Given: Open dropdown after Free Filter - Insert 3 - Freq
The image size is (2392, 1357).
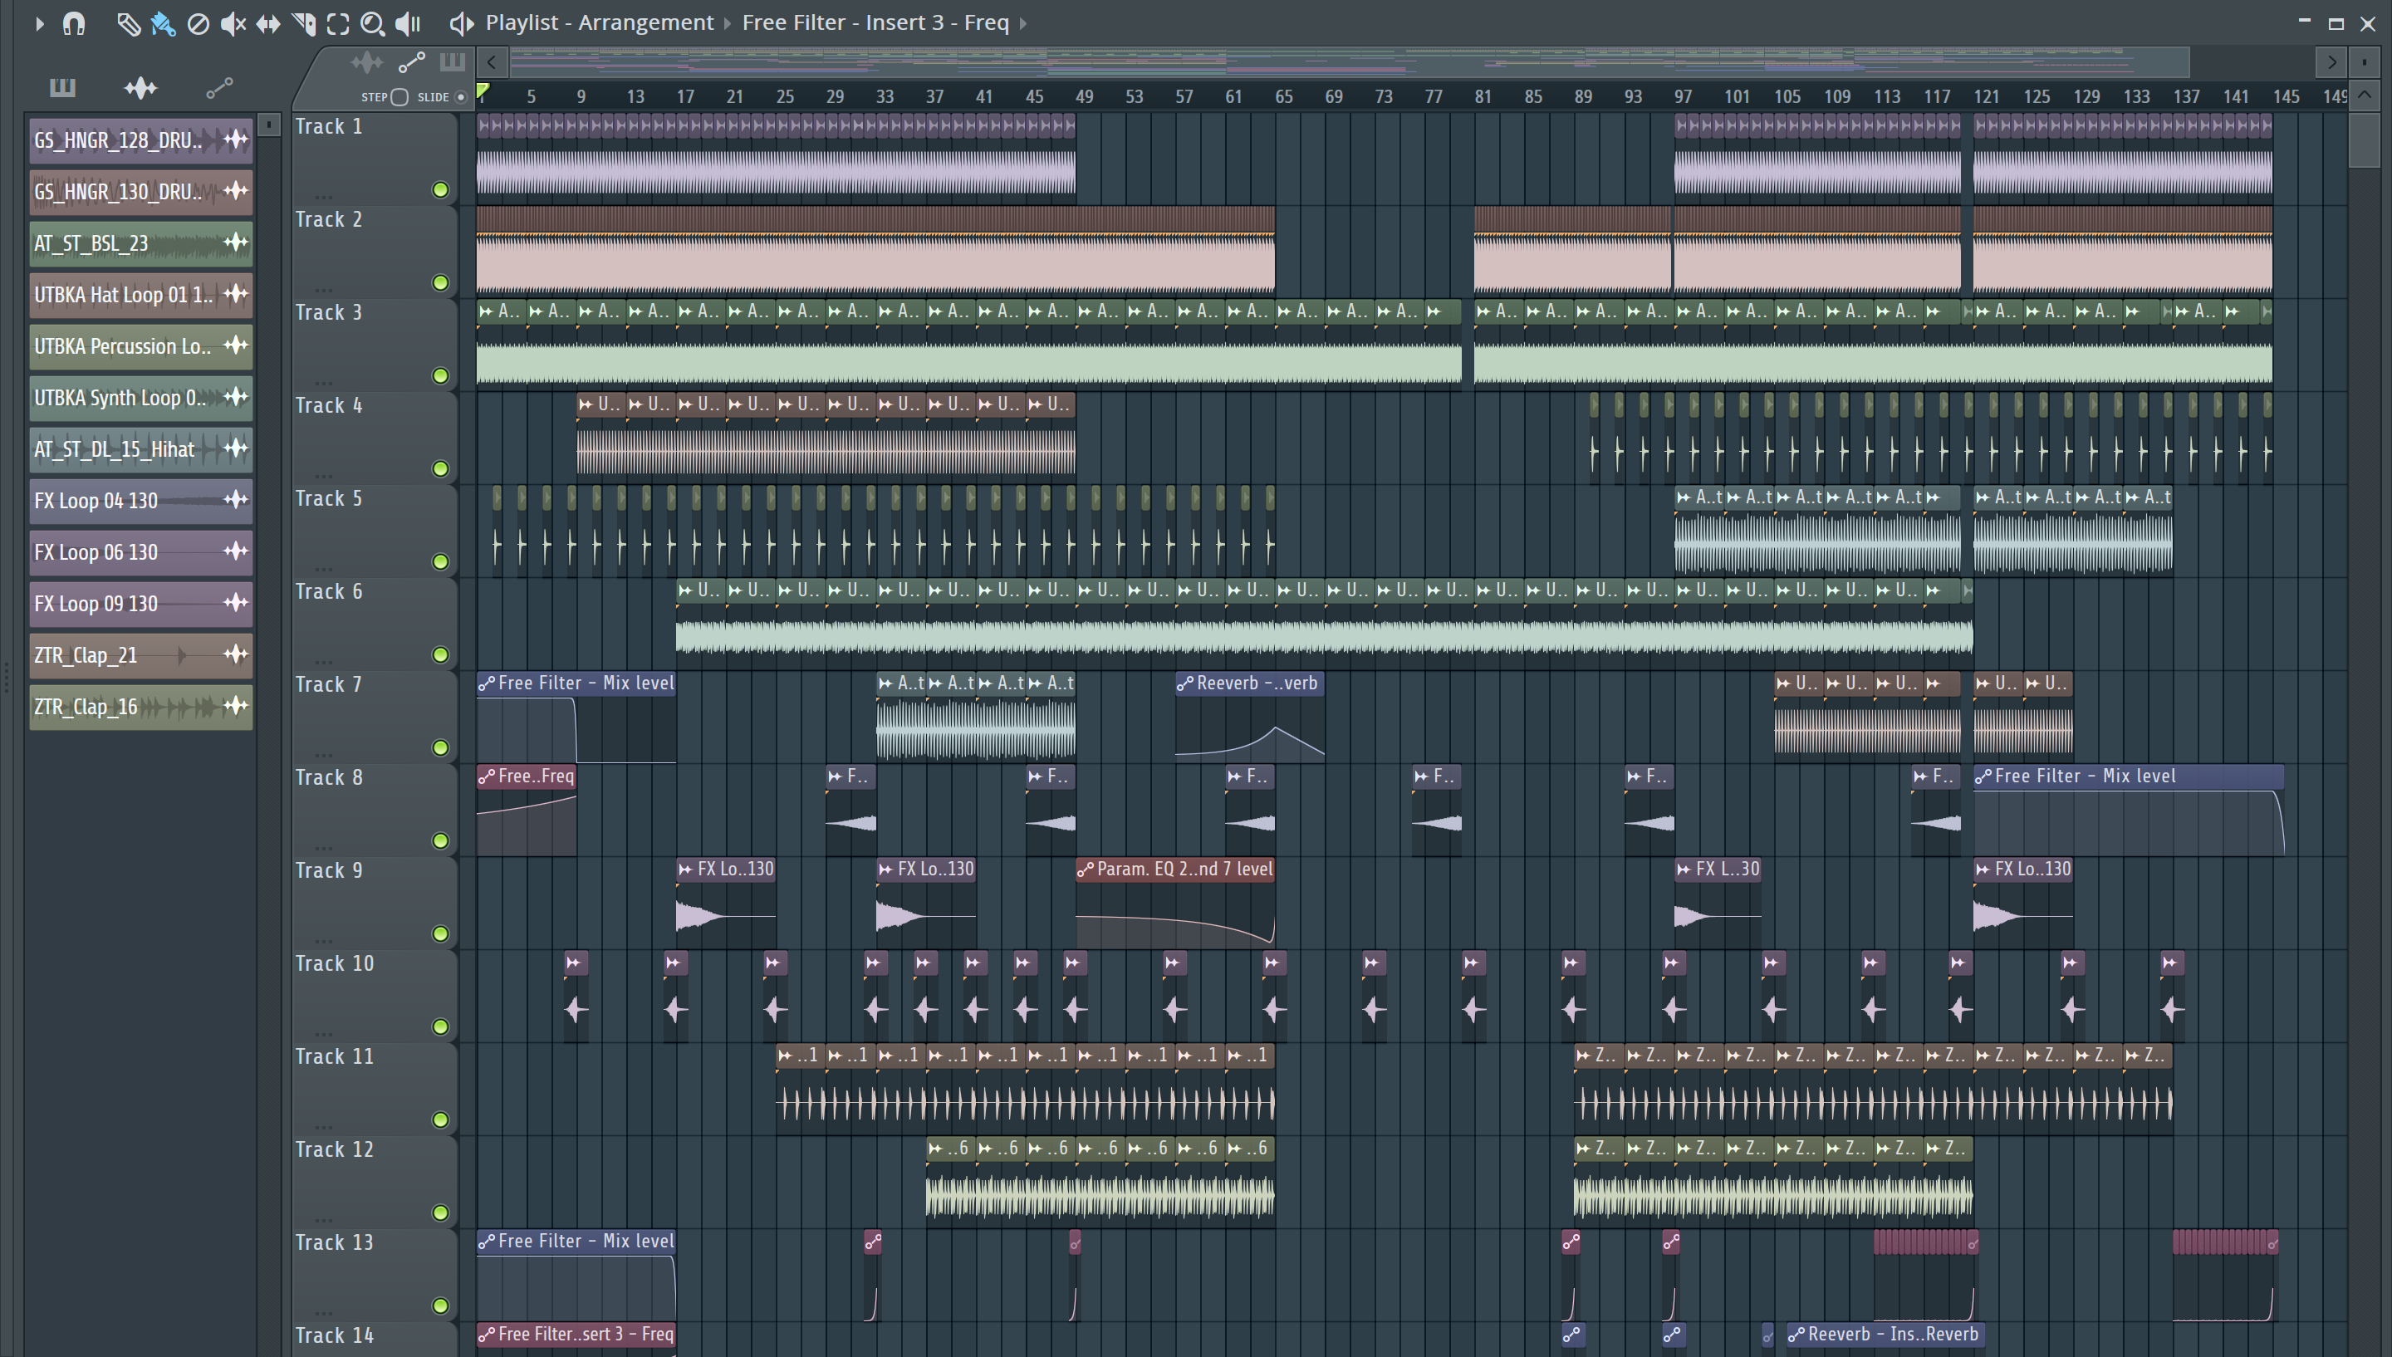Looking at the screenshot, I should (x=1022, y=23).
